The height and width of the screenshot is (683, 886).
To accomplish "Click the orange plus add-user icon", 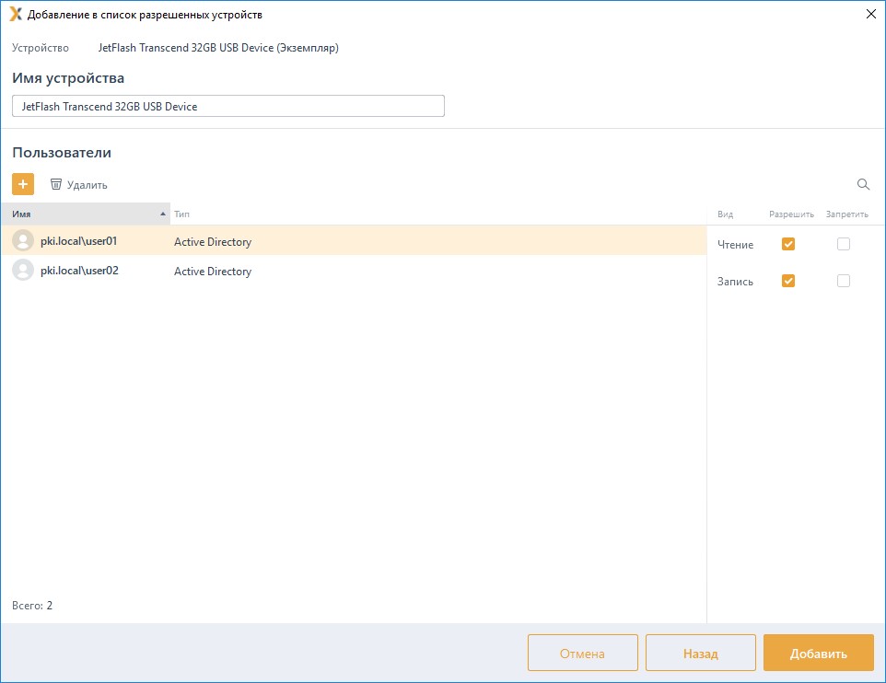I will 23,184.
